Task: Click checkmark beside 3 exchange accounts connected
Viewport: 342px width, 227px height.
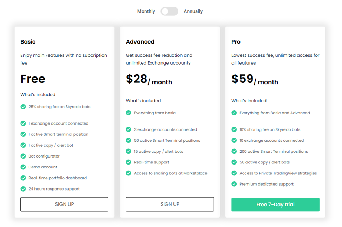Action: (129, 129)
